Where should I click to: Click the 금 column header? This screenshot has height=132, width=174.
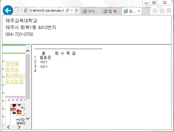[74, 53]
